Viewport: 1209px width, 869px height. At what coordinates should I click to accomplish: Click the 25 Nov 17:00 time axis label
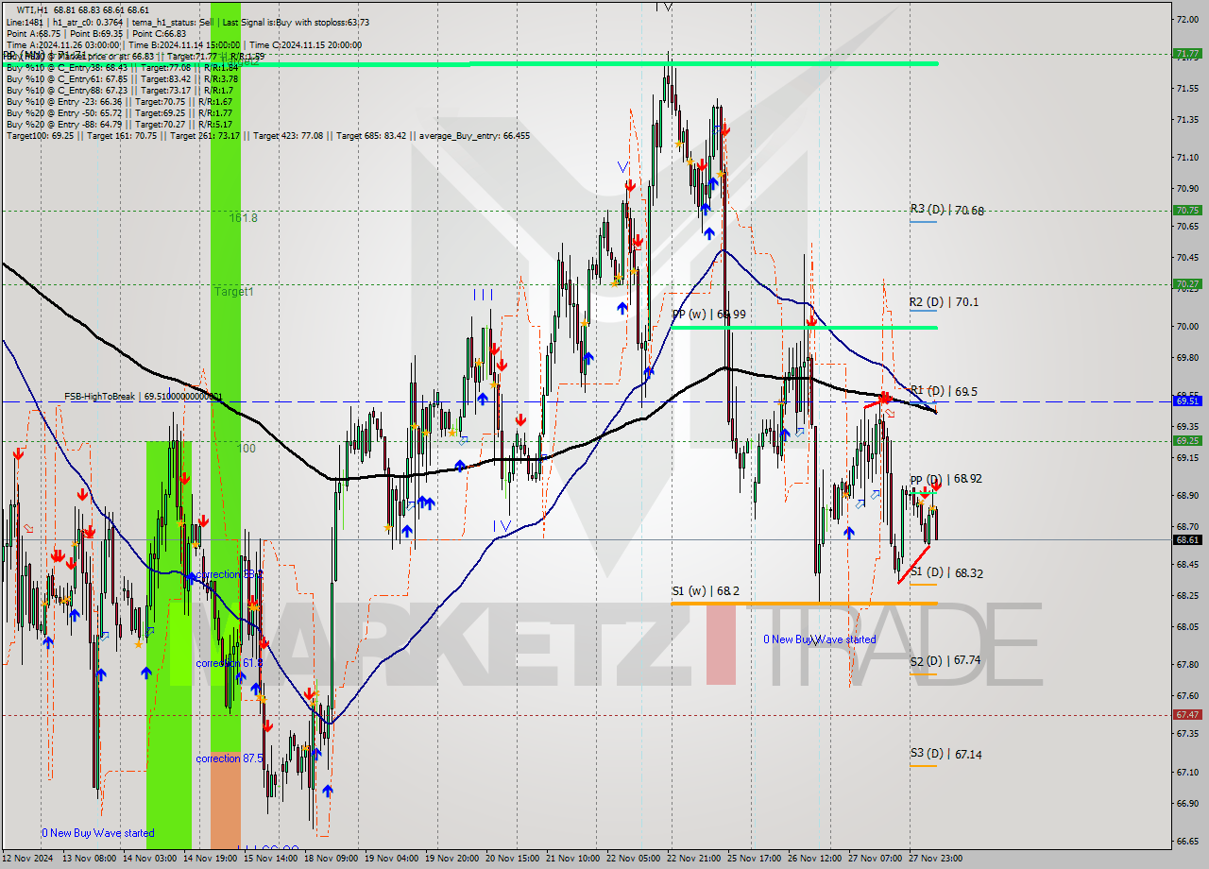[754, 859]
